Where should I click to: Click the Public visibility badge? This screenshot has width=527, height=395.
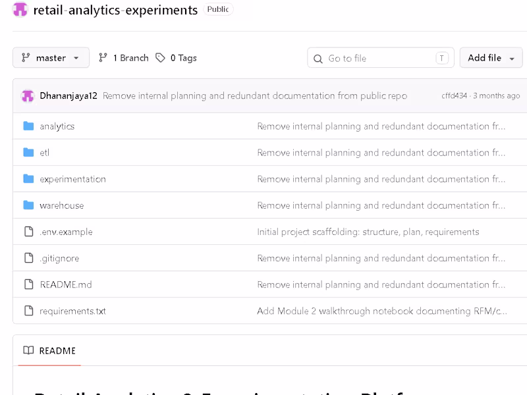(218, 9)
